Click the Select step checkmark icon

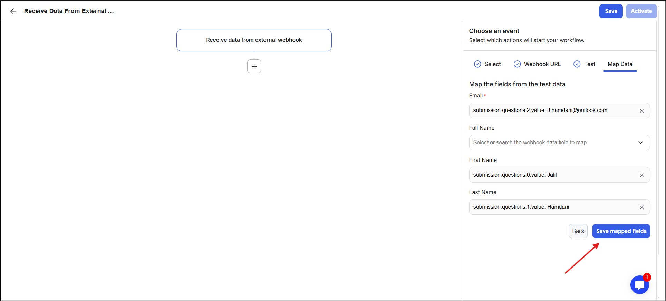[477, 64]
